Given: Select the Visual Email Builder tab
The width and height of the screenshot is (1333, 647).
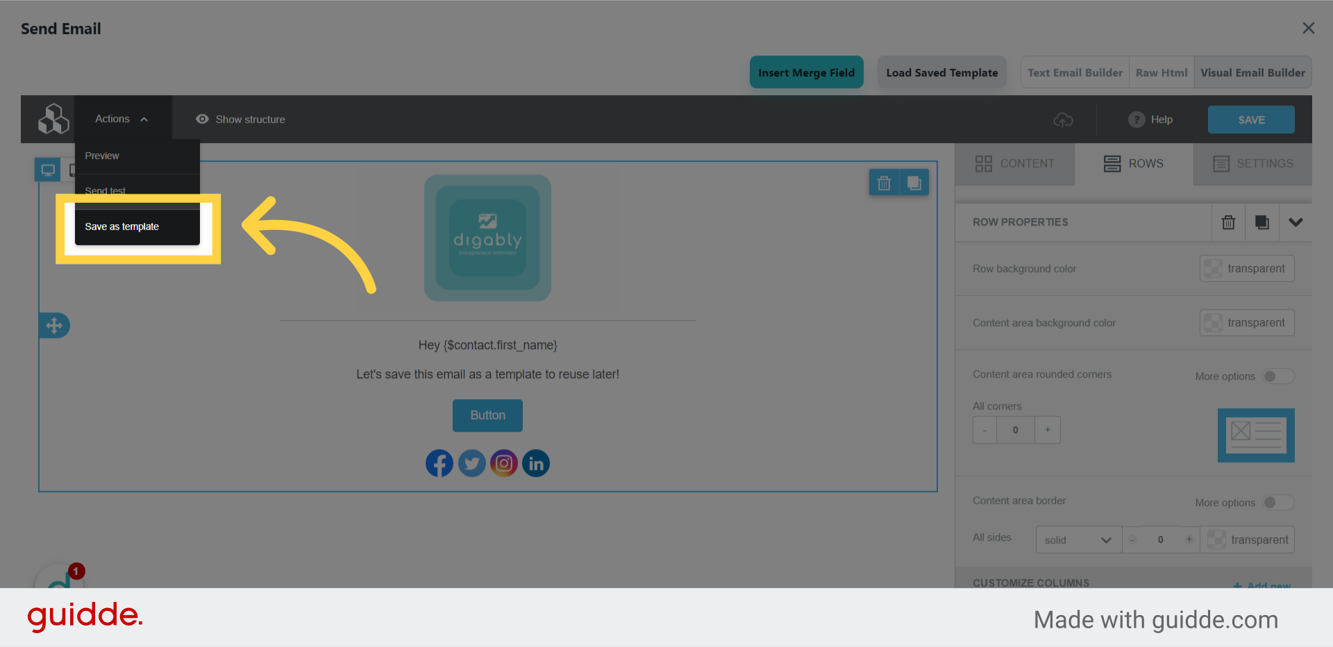Looking at the screenshot, I should pos(1253,72).
